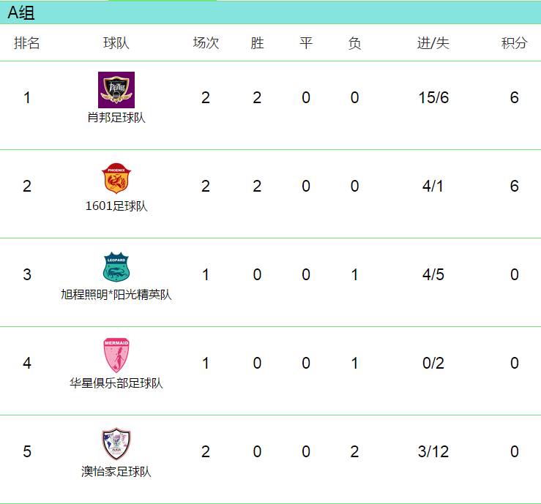This screenshot has height=504, width=541.
Task: Click the 场次 column header
Action: 206,43
